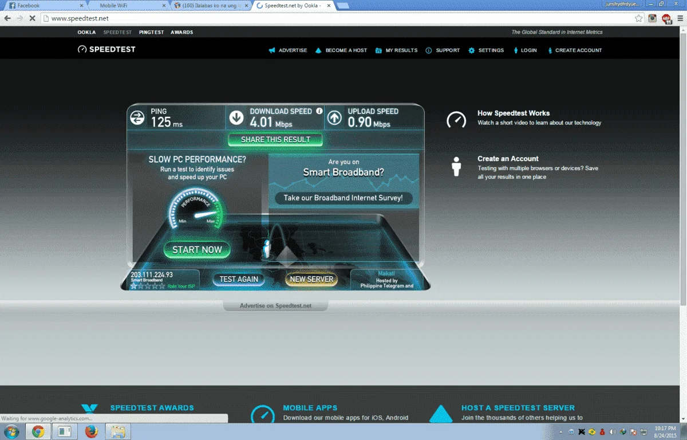687x440 pixels.
Task: Open the SPEEDTEST top menu item
Action: pyautogui.click(x=117, y=32)
